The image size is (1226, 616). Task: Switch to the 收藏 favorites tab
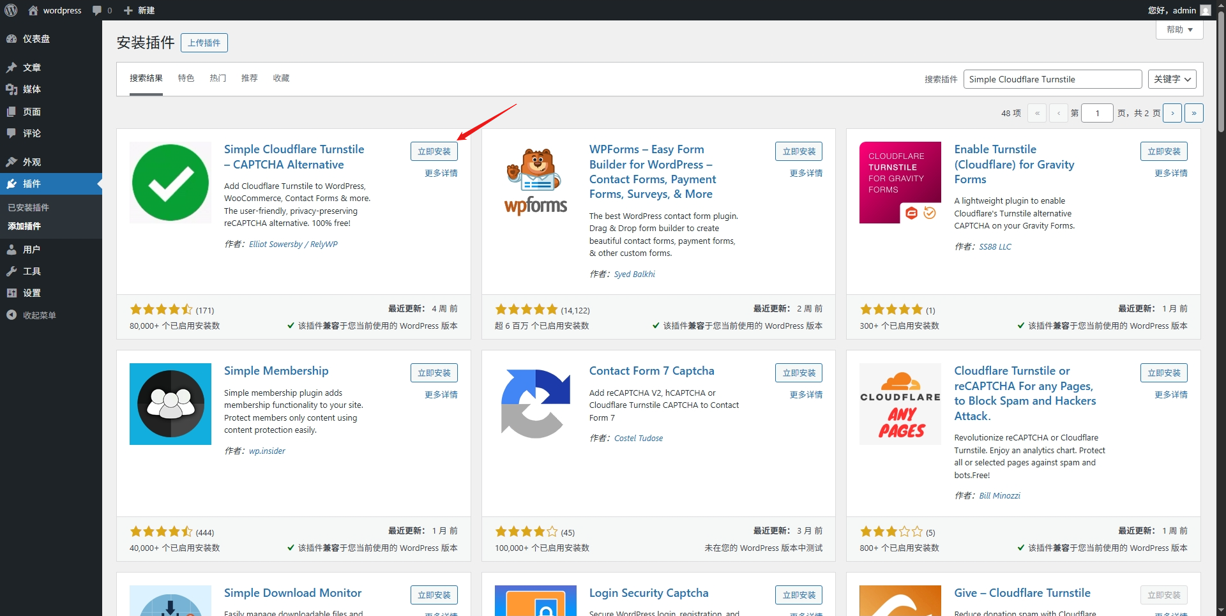pos(281,78)
